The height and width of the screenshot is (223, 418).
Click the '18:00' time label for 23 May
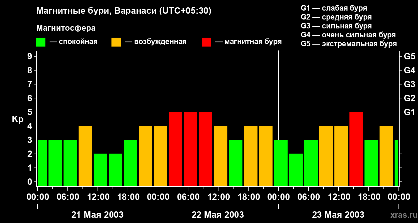[369, 197]
